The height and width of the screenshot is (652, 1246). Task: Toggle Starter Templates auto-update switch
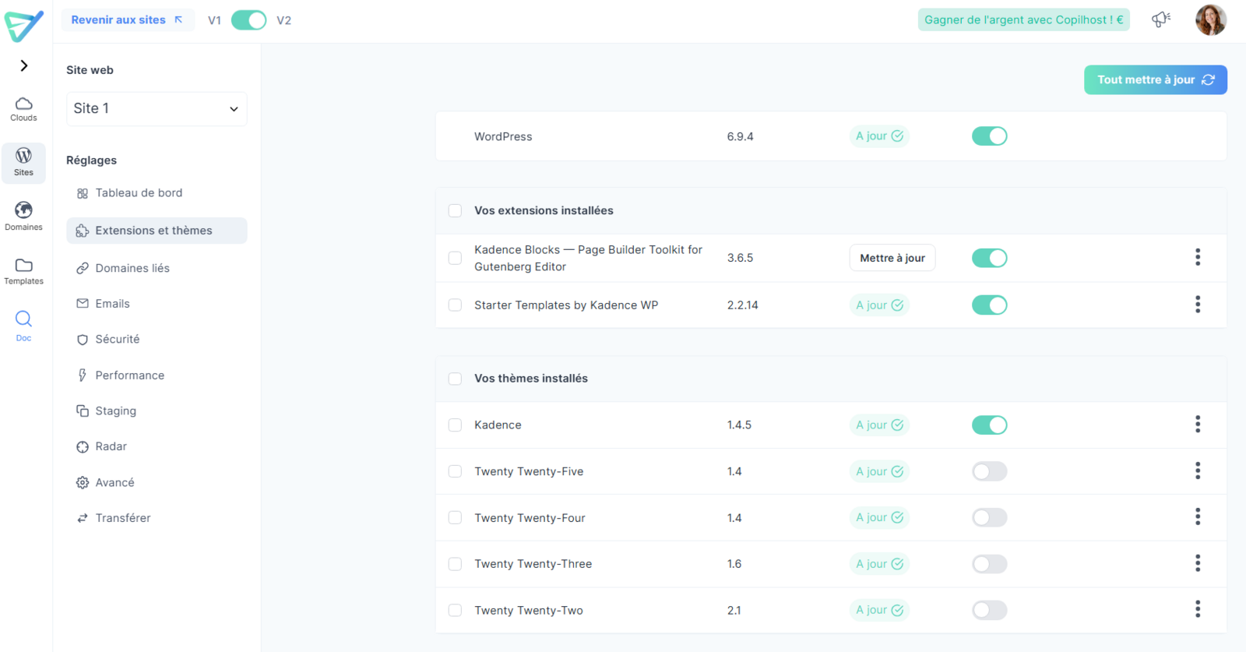pyautogui.click(x=989, y=305)
